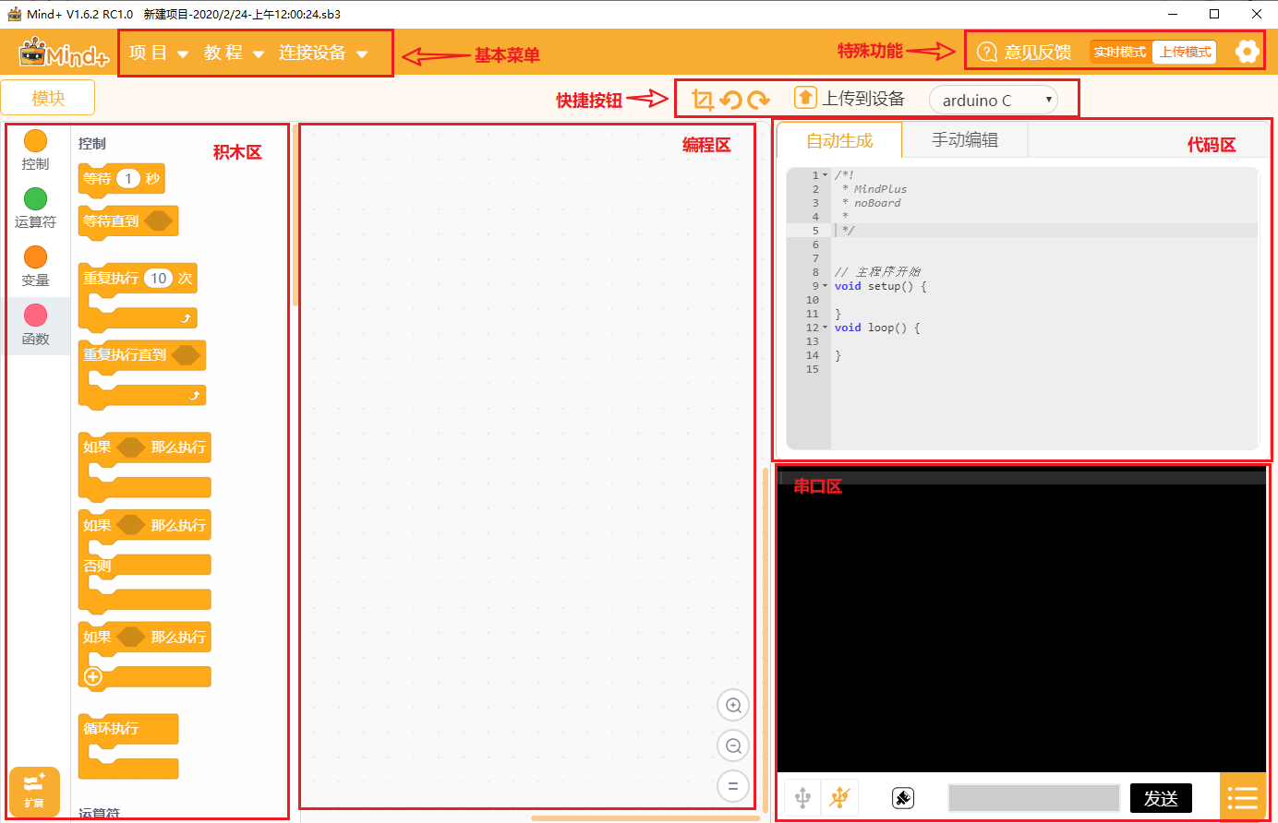Screen dimensions: 1278x823
Task: Click the 重复执行 10 次 block
Action: [x=138, y=296]
